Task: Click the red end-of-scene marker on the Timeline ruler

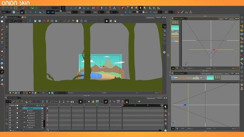Action: (x=123, y=105)
